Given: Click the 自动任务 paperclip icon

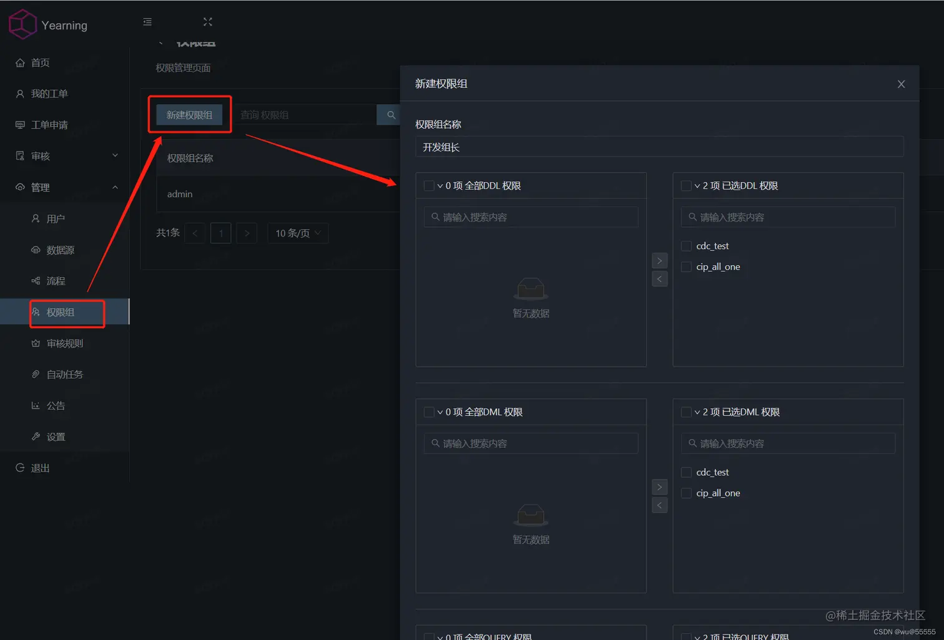Looking at the screenshot, I should [36, 374].
